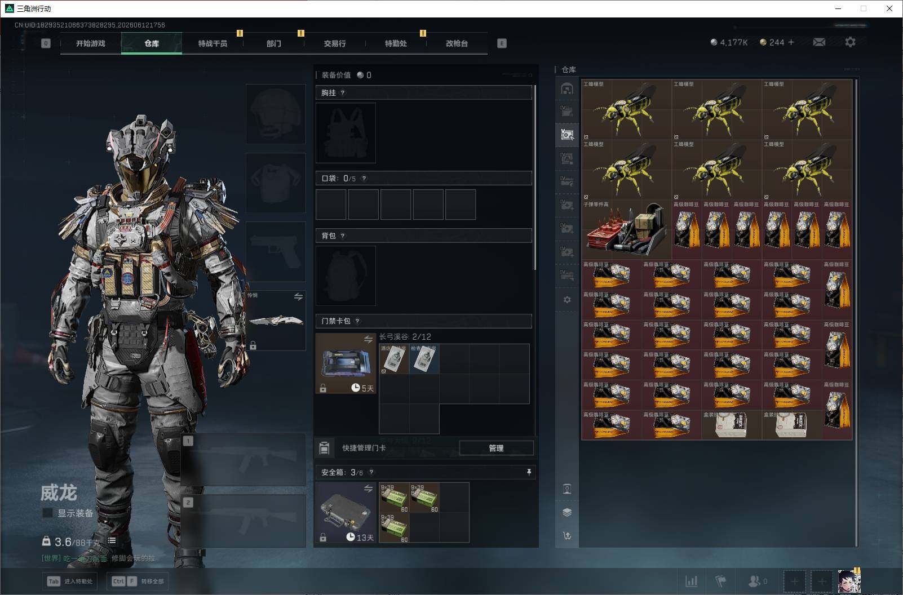
Task: Open the layers stack icon in stash sidebar
Action: [567, 512]
